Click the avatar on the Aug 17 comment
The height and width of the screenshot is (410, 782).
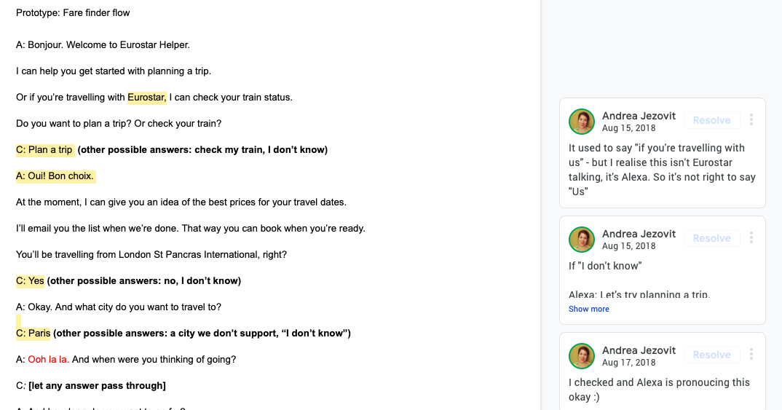(582, 356)
